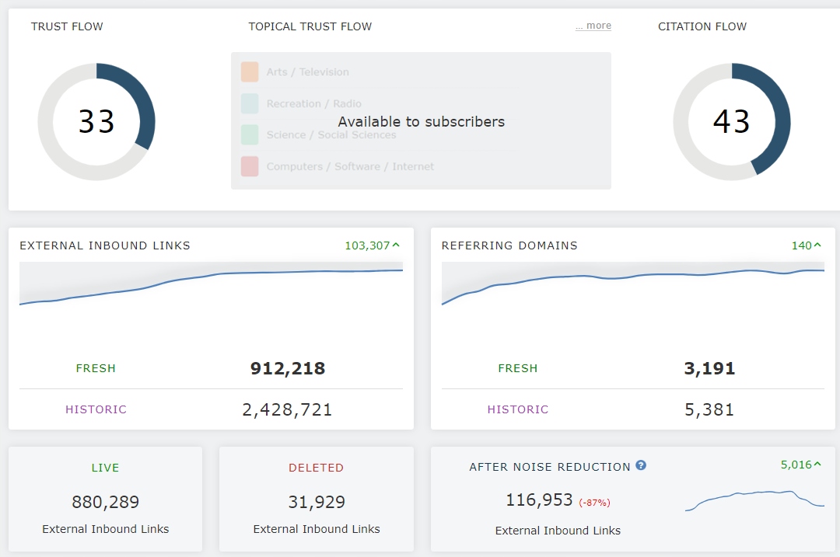
Task: Click the Referring Domains green up arrow
Action: click(817, 245)
